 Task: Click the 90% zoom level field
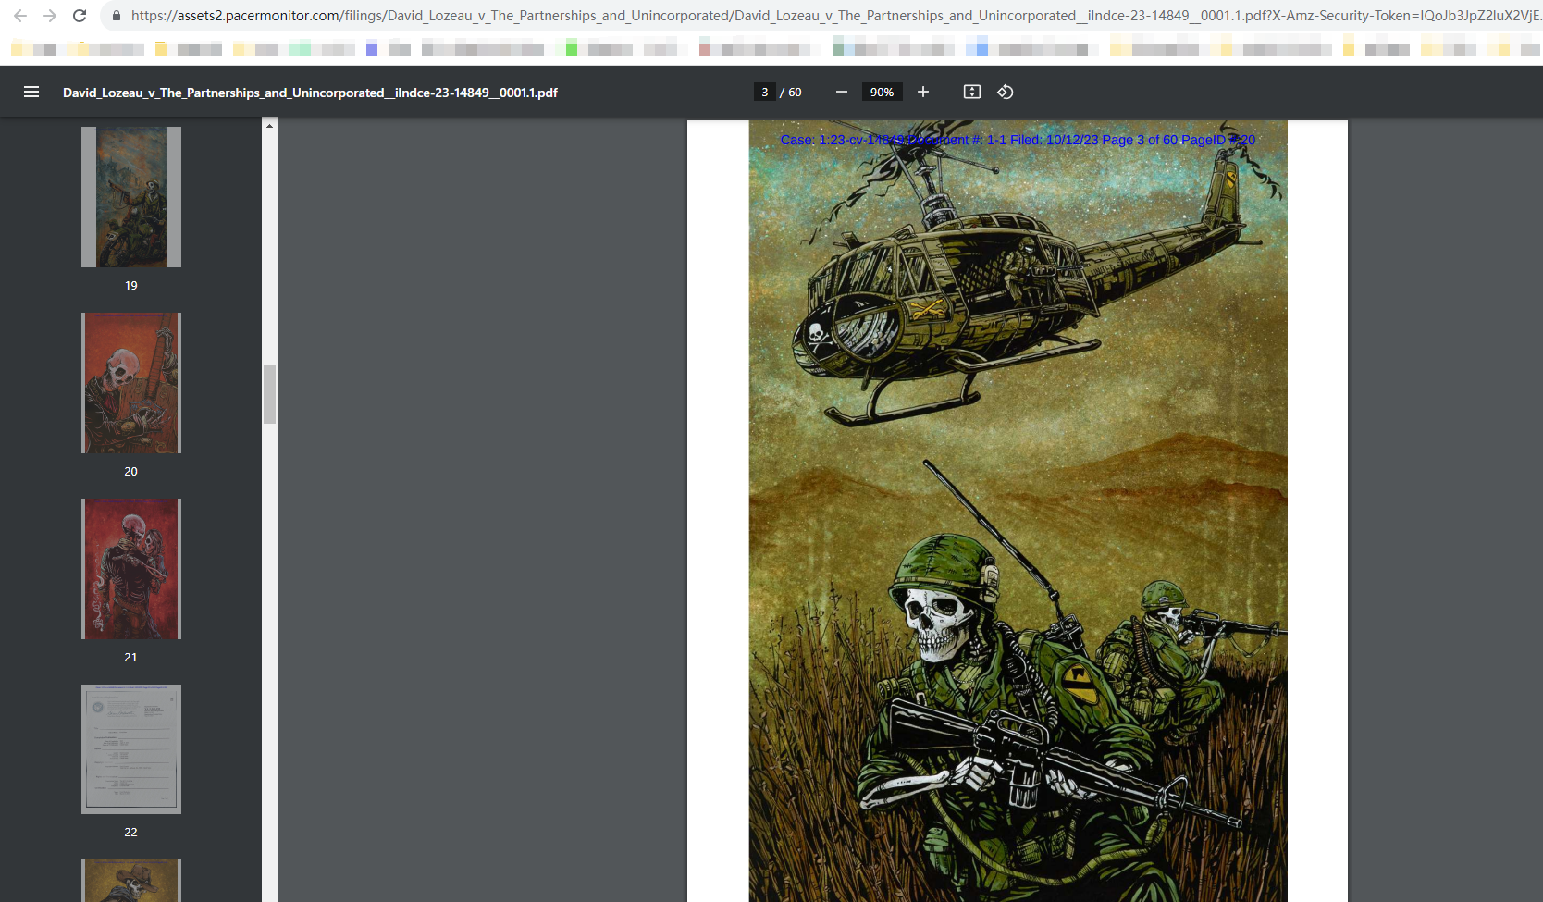coord(882,92)
